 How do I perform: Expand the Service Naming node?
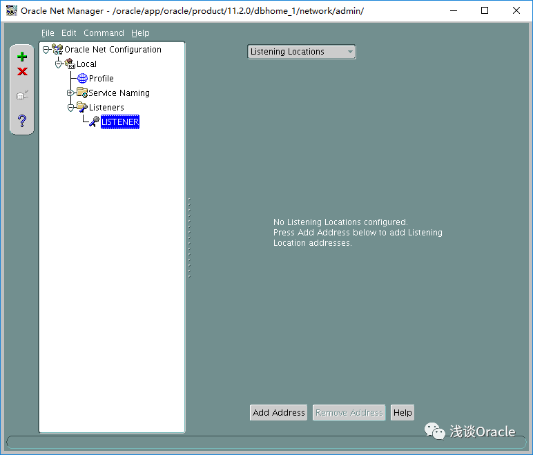coord(70,93)
